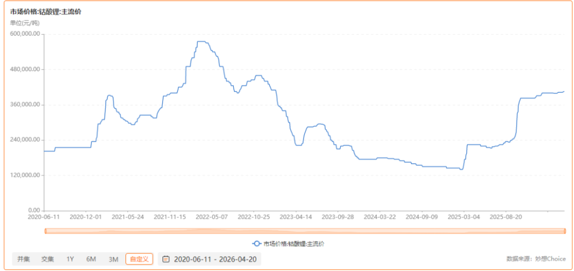Viewport: 574px width, 271px height.
Task: Click y-axis label 600,000.00
Action: [26, 33]
